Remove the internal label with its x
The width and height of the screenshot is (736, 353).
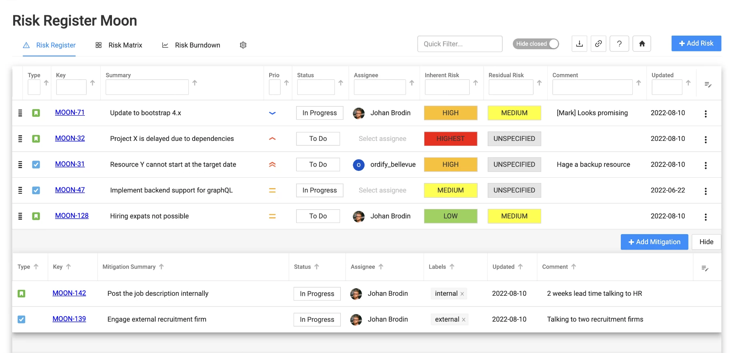(x=462, y=294)
